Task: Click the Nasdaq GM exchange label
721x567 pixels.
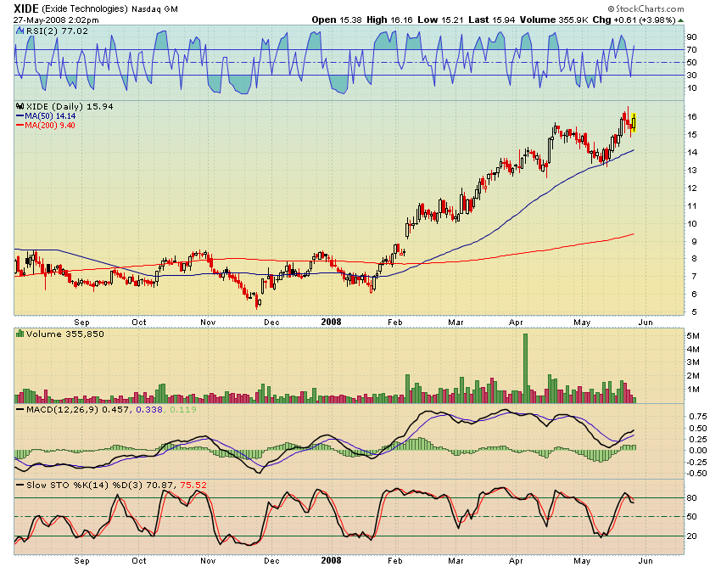Action: pos(154,9)
